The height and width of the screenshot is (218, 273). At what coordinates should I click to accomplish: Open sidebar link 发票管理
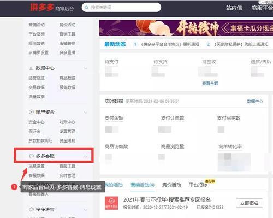tap(67, 131)
